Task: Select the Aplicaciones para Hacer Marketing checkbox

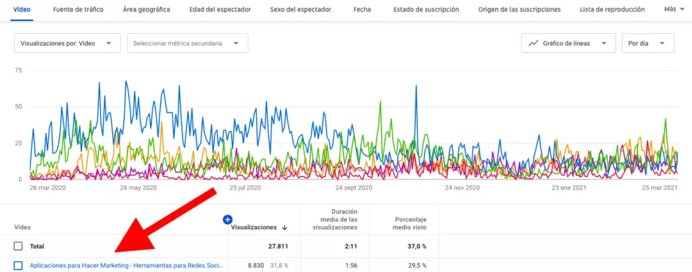Action: tap(18, 265)
